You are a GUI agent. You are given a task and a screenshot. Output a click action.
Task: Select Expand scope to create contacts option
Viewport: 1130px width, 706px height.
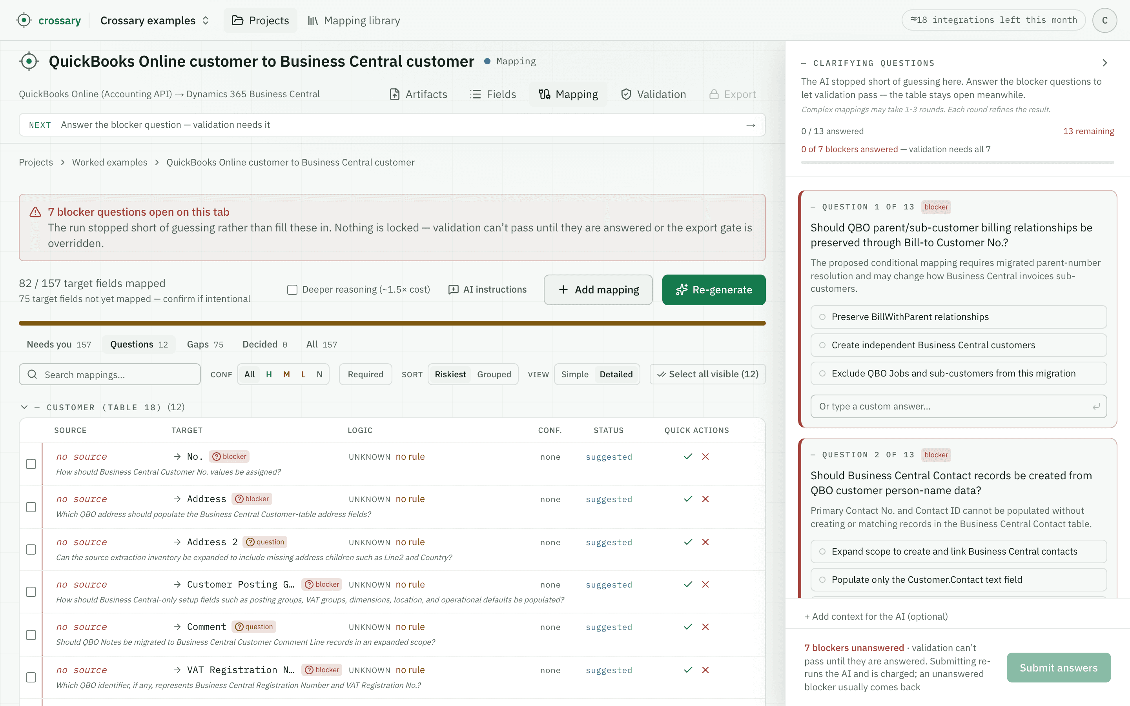(959, 551)
